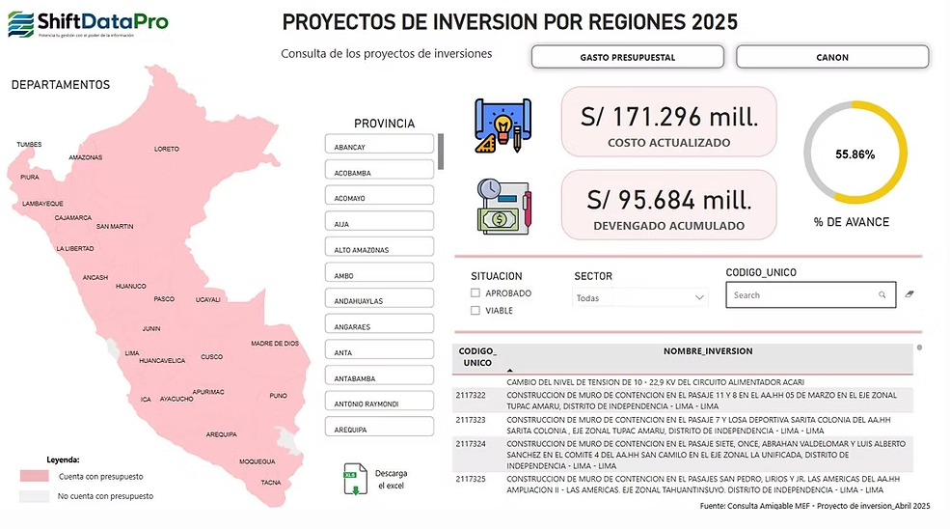Viewport: 950px width, 529px height.
Task: Check the VIABLE checkbox
Action: pyautogui.click(x=475, y=311)
